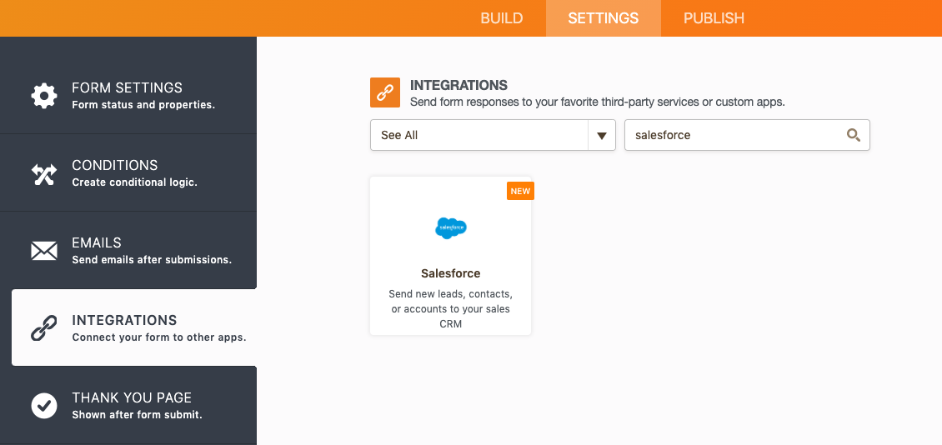Click the NEW badge on Salesforce card

520,191
